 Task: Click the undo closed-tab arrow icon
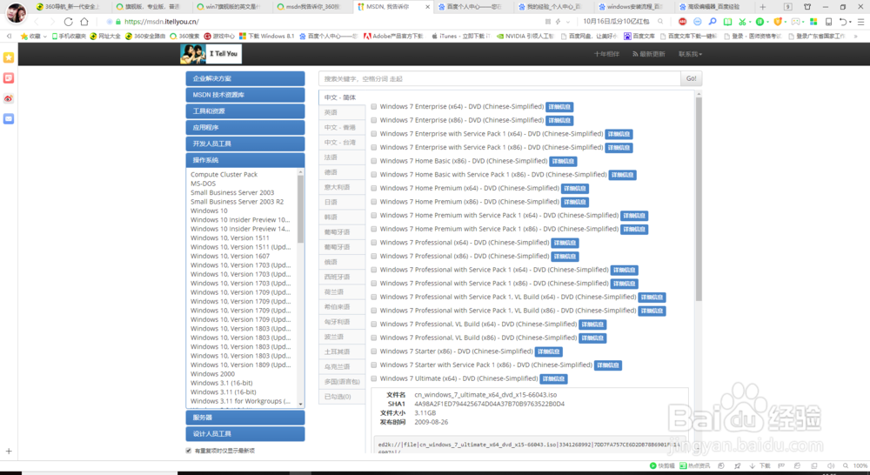(x=843, y=22)
